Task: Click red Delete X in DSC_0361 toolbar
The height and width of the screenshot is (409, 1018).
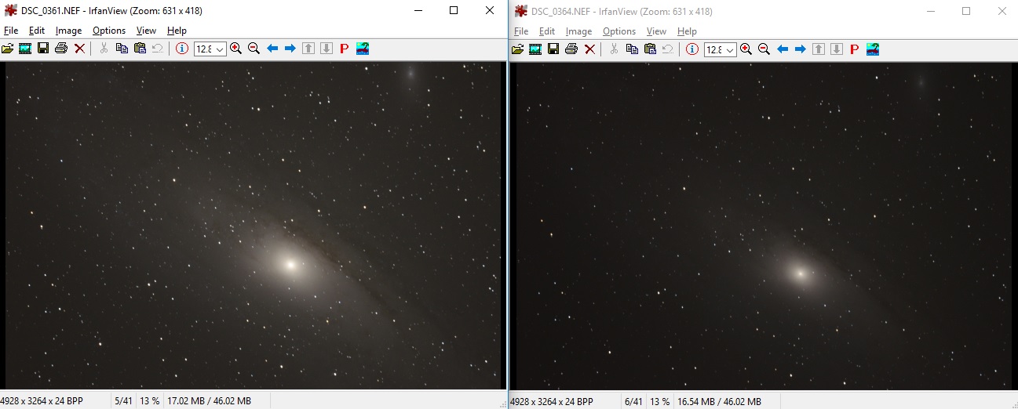Action: (79, 49)
